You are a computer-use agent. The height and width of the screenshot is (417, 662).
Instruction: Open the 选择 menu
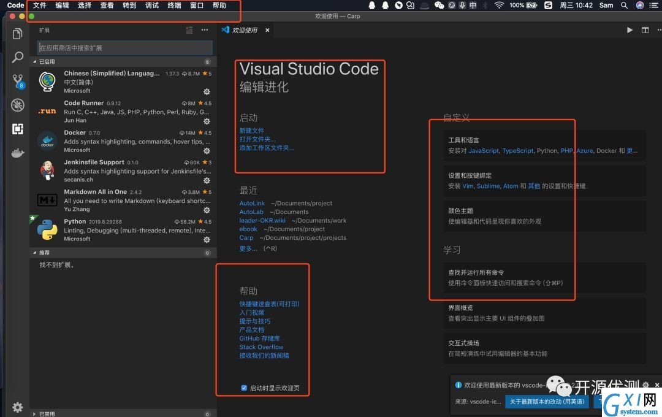point(85,6)
